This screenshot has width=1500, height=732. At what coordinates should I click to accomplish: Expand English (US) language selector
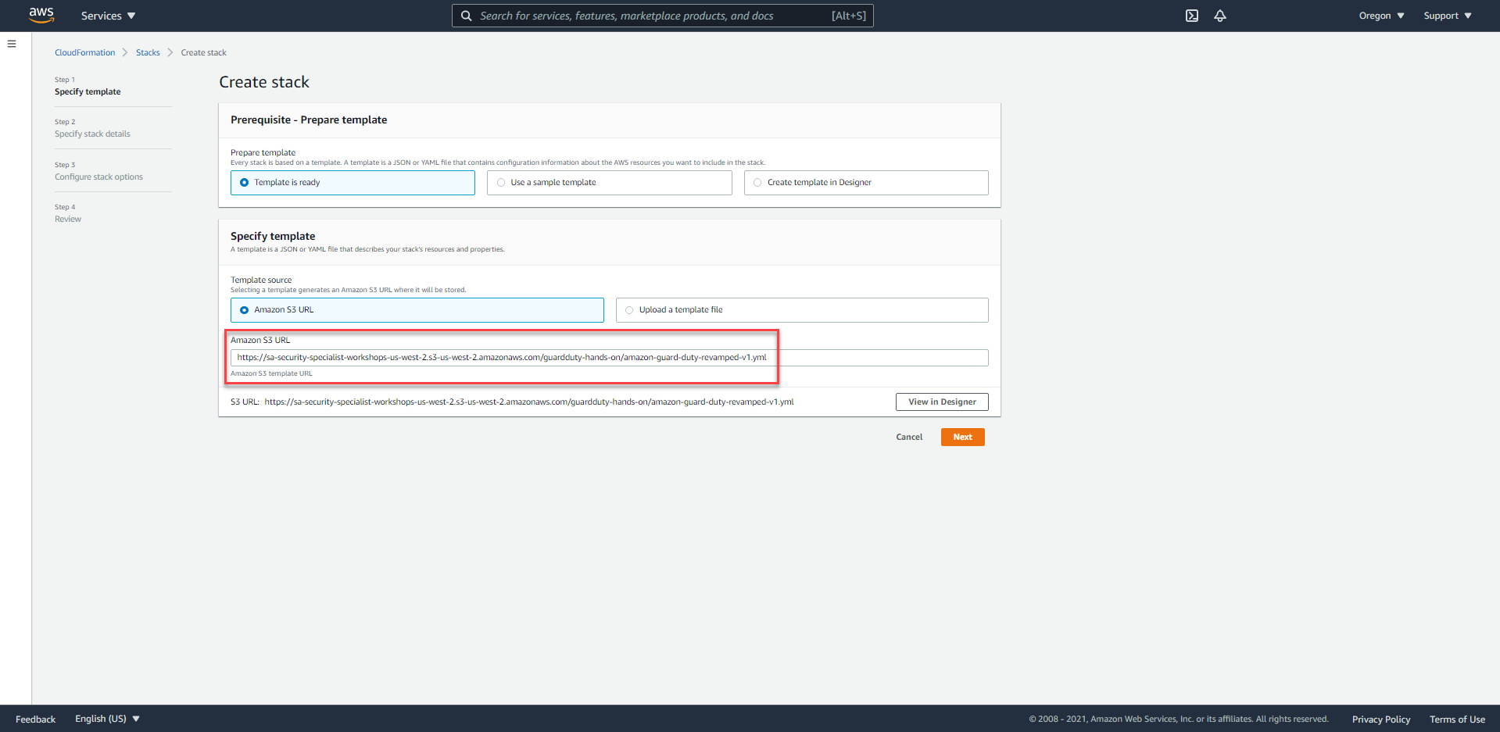click(107, 719)
